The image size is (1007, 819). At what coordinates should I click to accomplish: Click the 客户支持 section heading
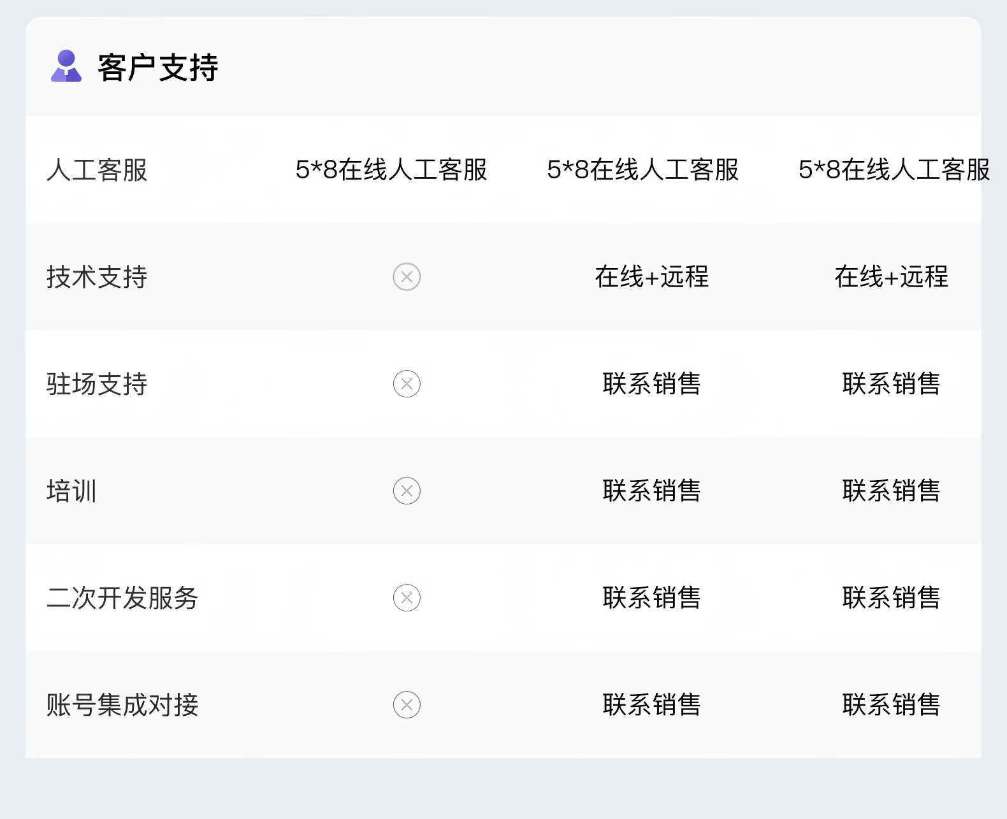(x=157, y=68)
